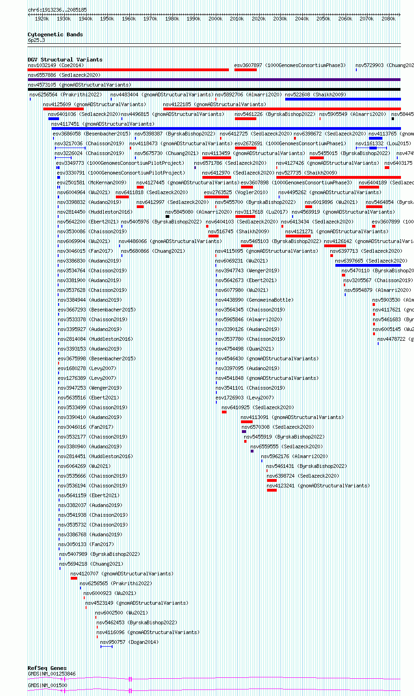Click the blue bar under nsv6397665

[368, 265]
